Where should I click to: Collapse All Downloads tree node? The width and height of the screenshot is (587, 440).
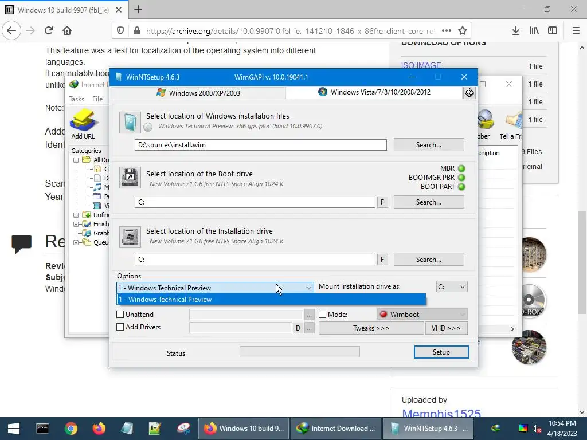[76, 160]
